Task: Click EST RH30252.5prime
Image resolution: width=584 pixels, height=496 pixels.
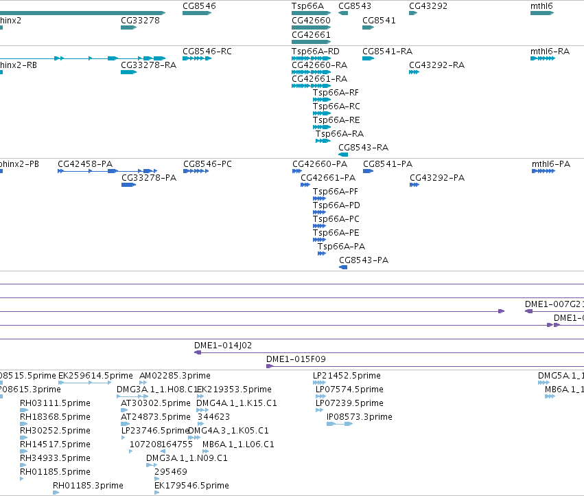Action: point(55,431)
